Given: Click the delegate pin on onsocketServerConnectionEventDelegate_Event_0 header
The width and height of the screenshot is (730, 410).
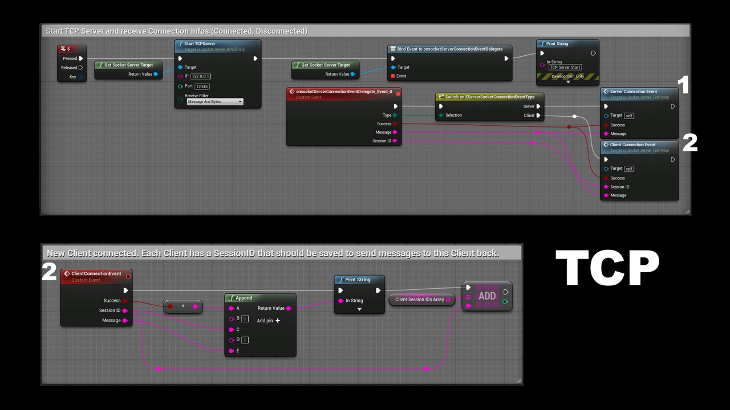Looking at the screenshot, I should click(398, 93).
